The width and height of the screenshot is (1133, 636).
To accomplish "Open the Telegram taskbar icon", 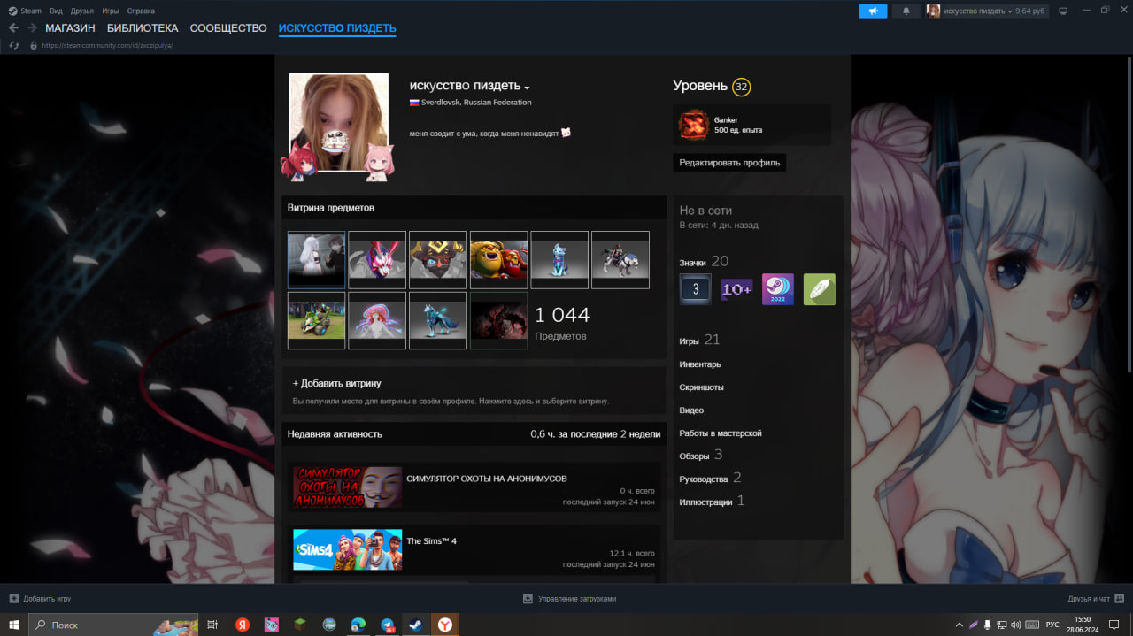I will click(x=387, y=625).
